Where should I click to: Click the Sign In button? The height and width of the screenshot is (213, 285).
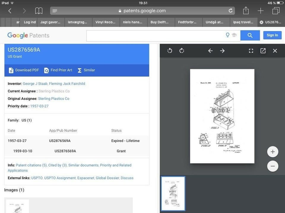(x=272, y=35)
